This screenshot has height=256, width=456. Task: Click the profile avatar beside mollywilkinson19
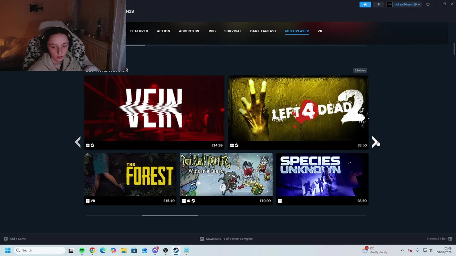[x=389, y=4]
